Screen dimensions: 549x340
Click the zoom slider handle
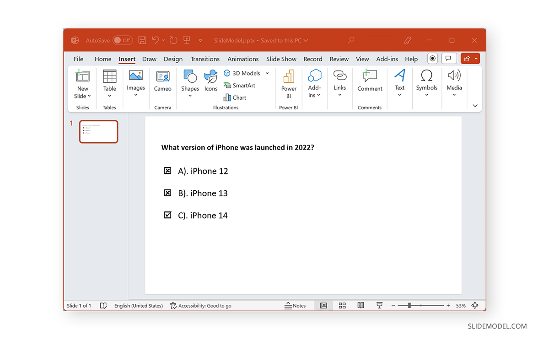click(409, 305)
